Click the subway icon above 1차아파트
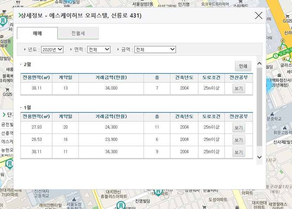Screen dimensions: 292x209 (158, 192)
